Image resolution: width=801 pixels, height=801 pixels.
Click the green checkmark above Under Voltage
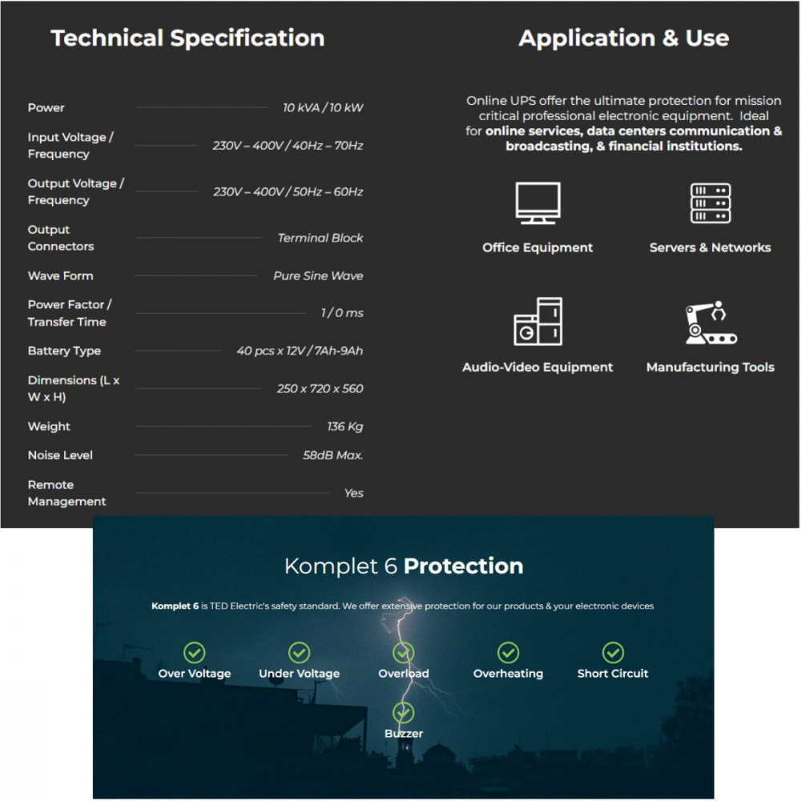coord(299,652)
